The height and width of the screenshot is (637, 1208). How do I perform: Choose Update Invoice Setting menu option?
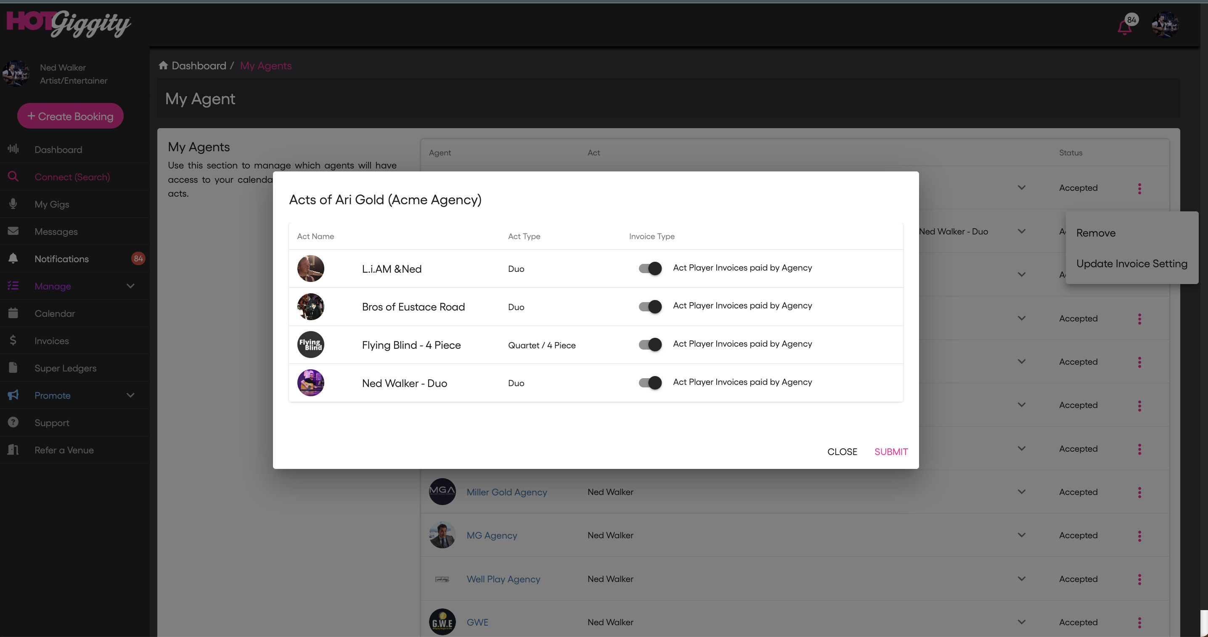click(1131, 264)
